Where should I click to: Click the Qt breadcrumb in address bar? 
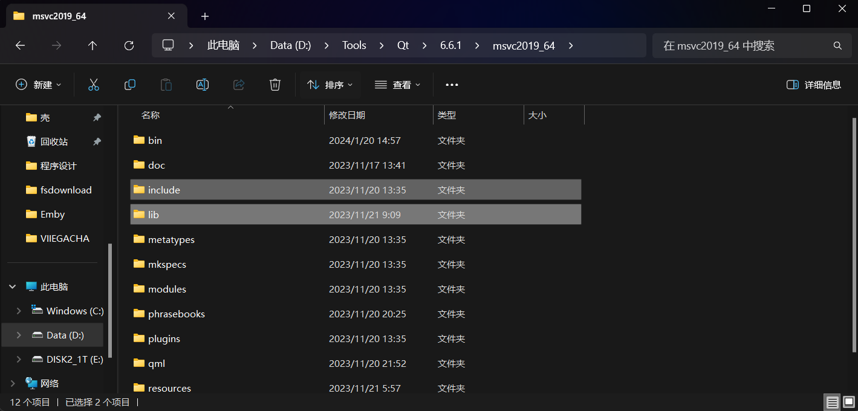click(403, 45)
